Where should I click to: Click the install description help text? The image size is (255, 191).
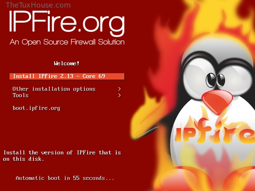[x=62, y=156]
